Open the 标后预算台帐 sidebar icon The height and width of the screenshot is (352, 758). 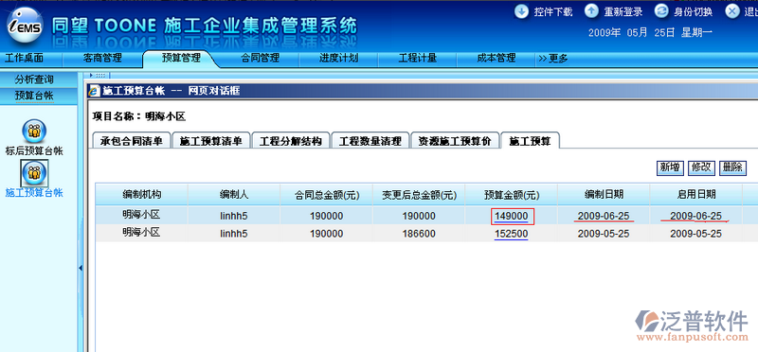click(34, 131)
